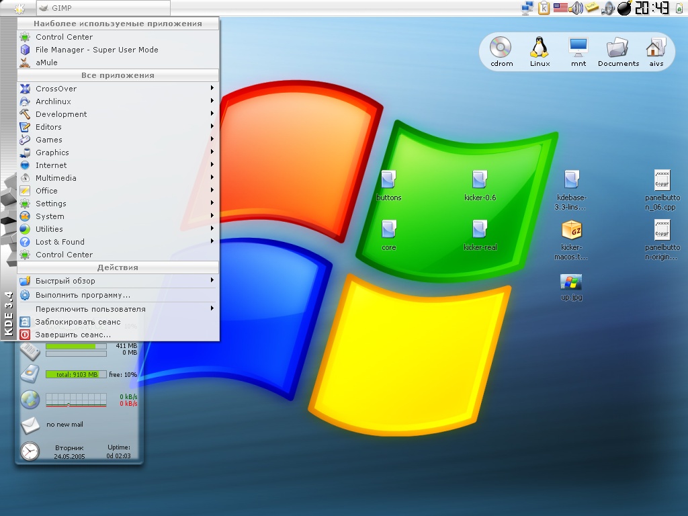Click the globe network icon in monitor
Image resolution: width=688 pixels, height=516 pixels.
click(x=30, y=399)
